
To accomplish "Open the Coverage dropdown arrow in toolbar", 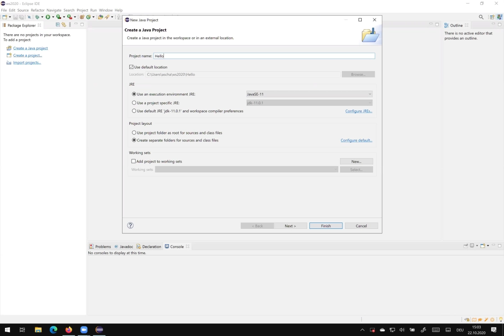I will (x=64, y=17).
